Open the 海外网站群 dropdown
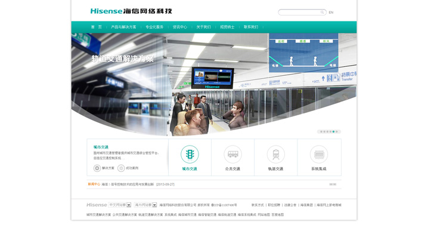428x225 pixels. coord(145,205)
